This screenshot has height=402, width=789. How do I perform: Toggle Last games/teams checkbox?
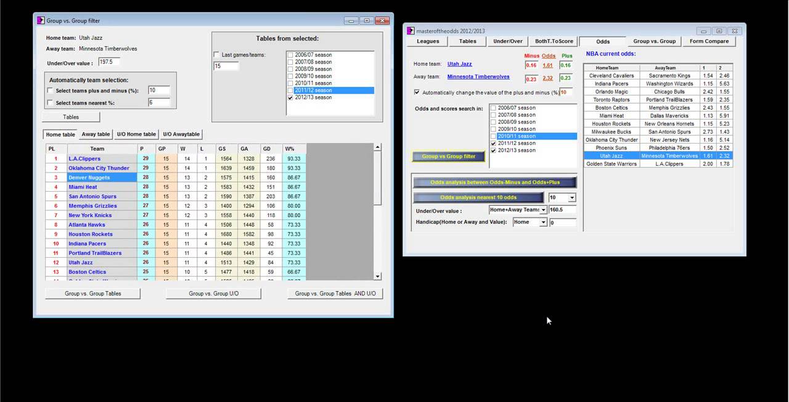click(x=216, y=55)
